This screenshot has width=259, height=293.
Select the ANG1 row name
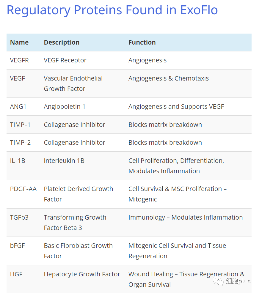click(18, 107)
